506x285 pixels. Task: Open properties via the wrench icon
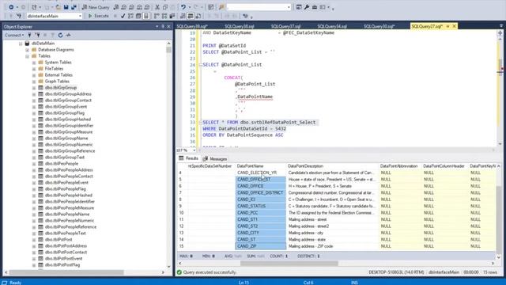[x=307, y=7]
